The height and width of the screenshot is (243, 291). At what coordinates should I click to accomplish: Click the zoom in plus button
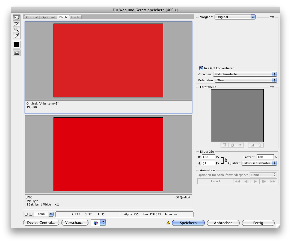pyautogui.click(x=31, y=214)
